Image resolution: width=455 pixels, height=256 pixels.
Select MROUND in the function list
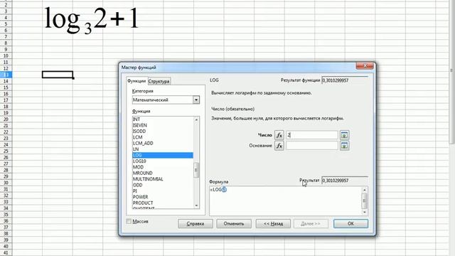(163, 173)
